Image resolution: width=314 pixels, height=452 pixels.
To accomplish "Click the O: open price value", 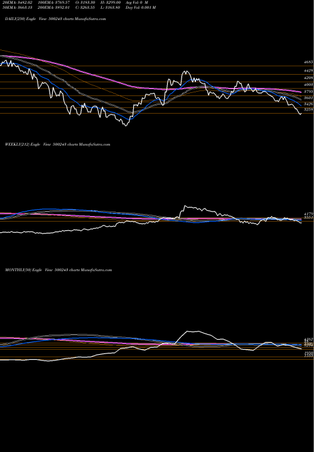I will (x=85, y=3).
